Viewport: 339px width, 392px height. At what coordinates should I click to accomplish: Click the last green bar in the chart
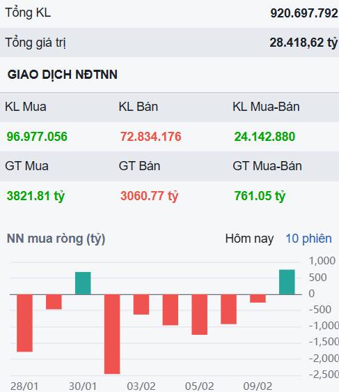click(x=287, y=282)
